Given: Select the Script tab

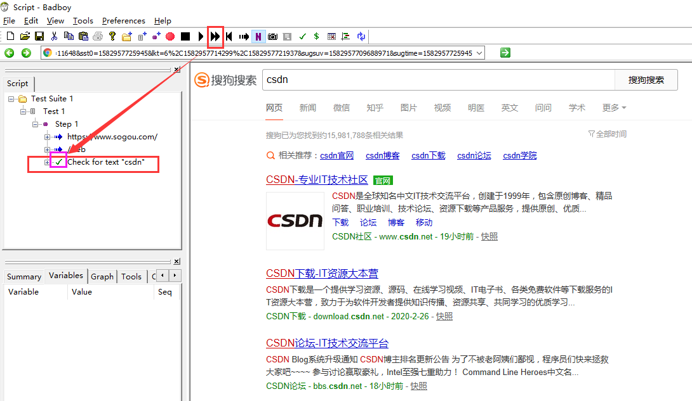Looking at the screenshot, I should (x=18, y=83).
